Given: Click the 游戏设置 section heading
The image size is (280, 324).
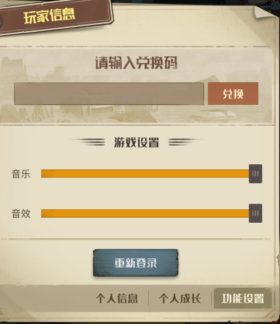Looking at the screenshot, I should click(136, 143).
